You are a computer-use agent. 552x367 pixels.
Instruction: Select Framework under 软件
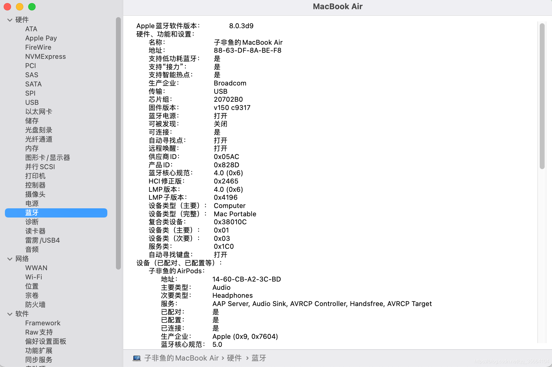(43, 323)
